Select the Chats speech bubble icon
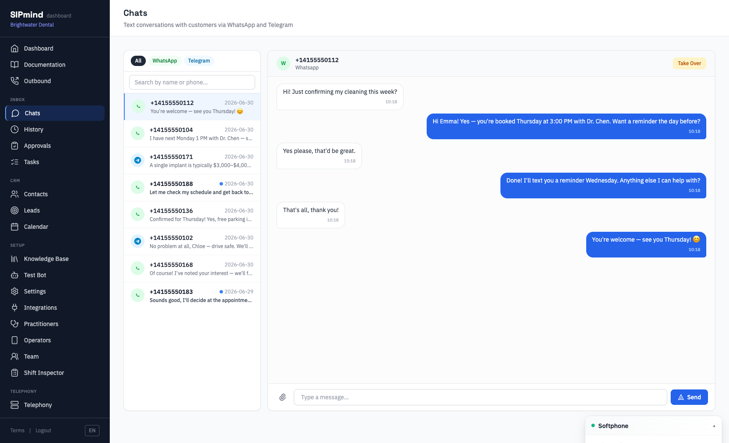The image size is (729, 443). pyautogui.click(x=15, y=113)
